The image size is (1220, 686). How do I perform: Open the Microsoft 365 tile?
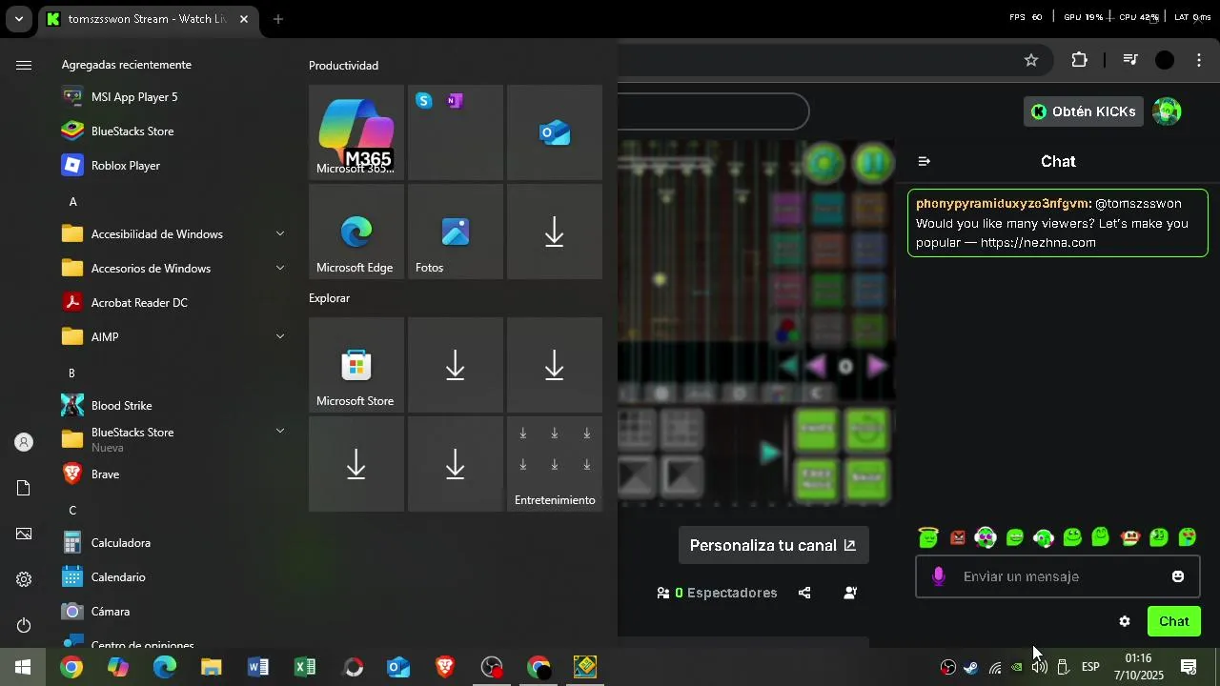tap(356, 132)
